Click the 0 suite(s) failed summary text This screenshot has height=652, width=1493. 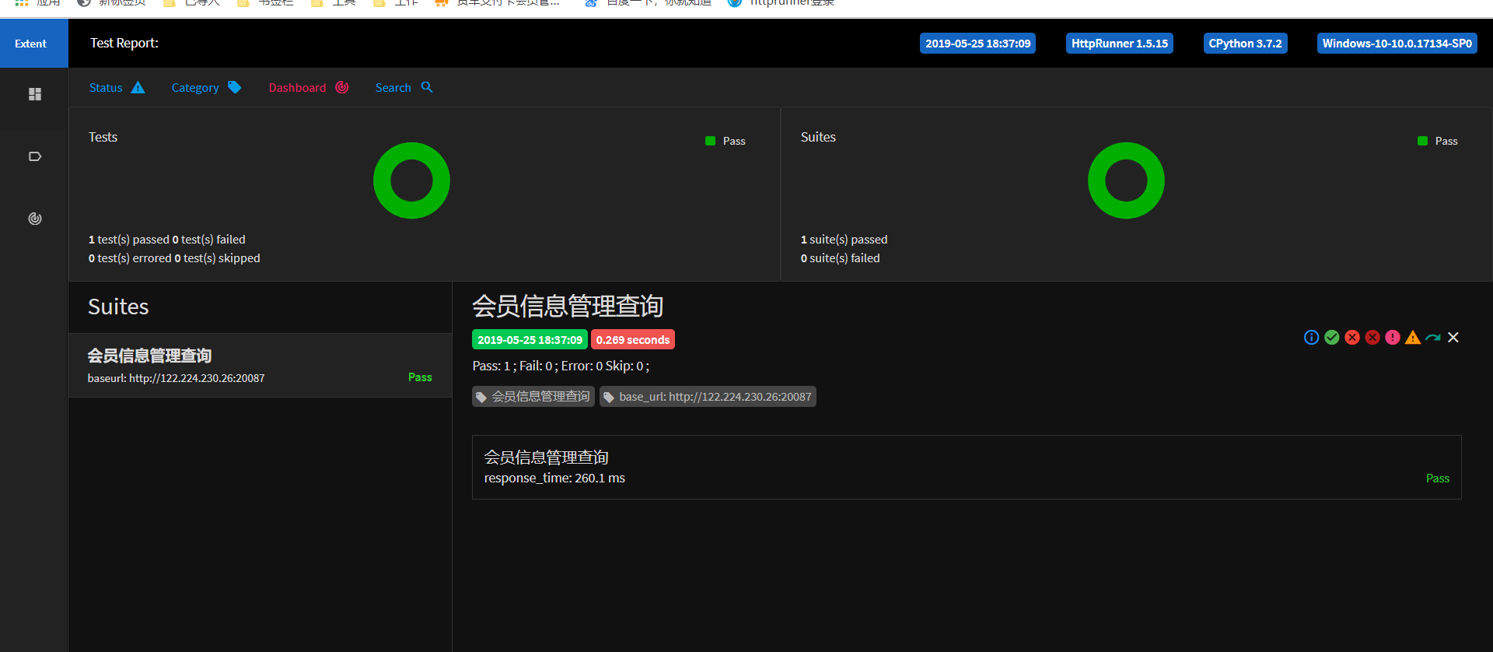point(841,258)
